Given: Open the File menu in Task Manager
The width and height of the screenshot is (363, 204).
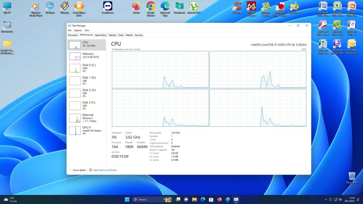Looking at the screenshot, I should (70, 30).
